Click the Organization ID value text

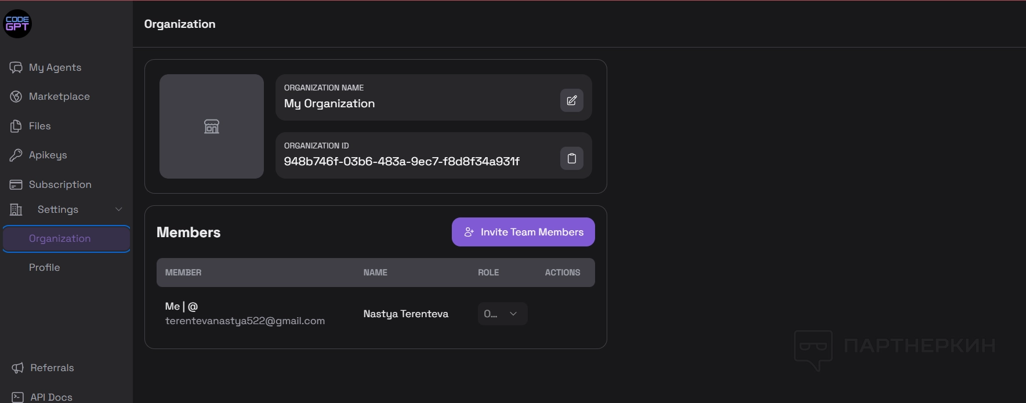click(401, 161)
